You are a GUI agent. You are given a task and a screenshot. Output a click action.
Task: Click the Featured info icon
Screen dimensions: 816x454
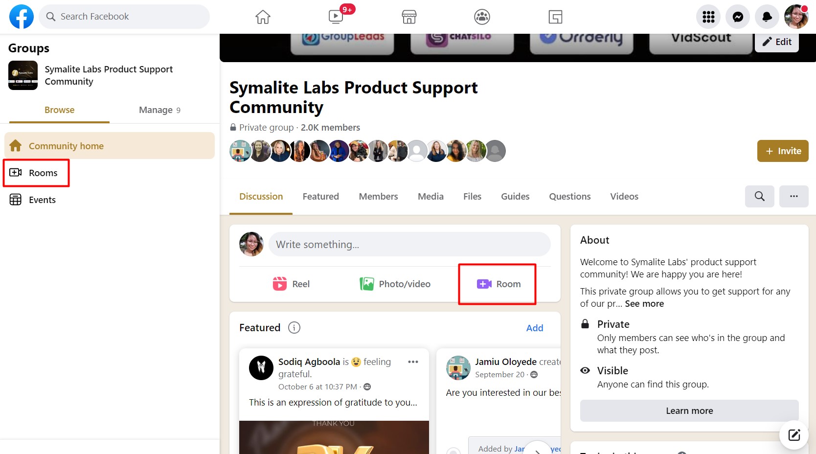point(294,328)
